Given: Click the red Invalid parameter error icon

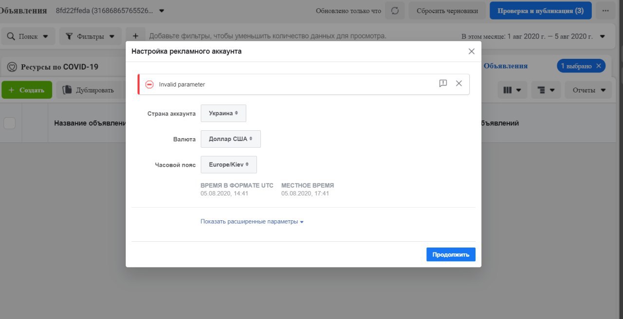Looking at the screenshot, I should point(149,84).
